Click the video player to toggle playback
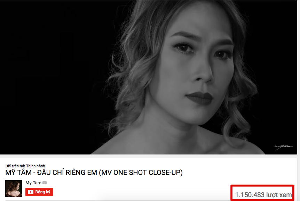Viewport: 300px width, 201px height. pyautogui.click(x=149, y=77)
